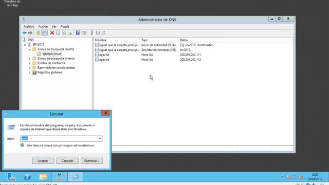Click Examinar... in the Ejecutar dialog
This screenshot has height=185, width=329.
pyautogui.click(x=92, y=161)
